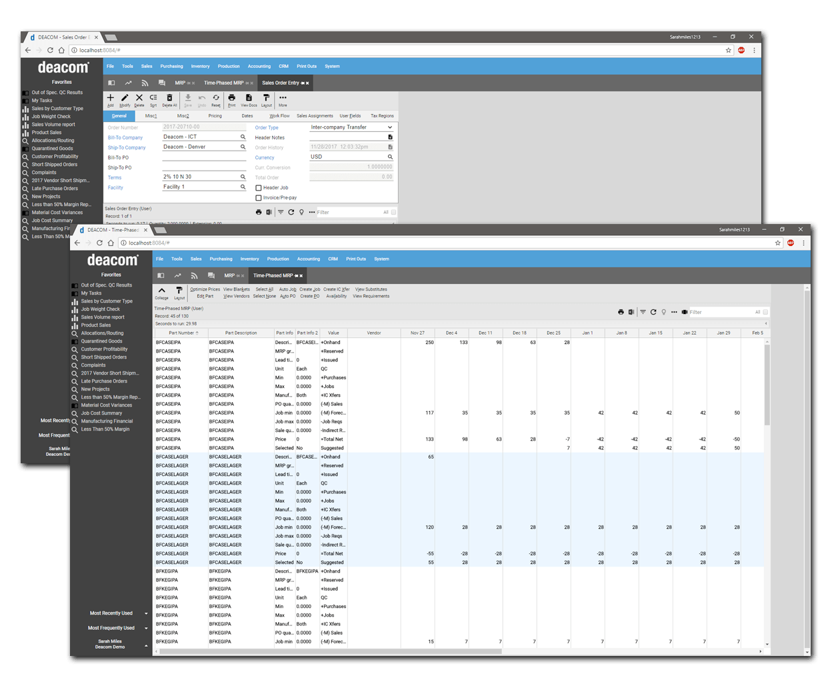Open Production menu in Time-Phased MRP window
The height and width of the screenshot is (690, 838).
(278, 259)
